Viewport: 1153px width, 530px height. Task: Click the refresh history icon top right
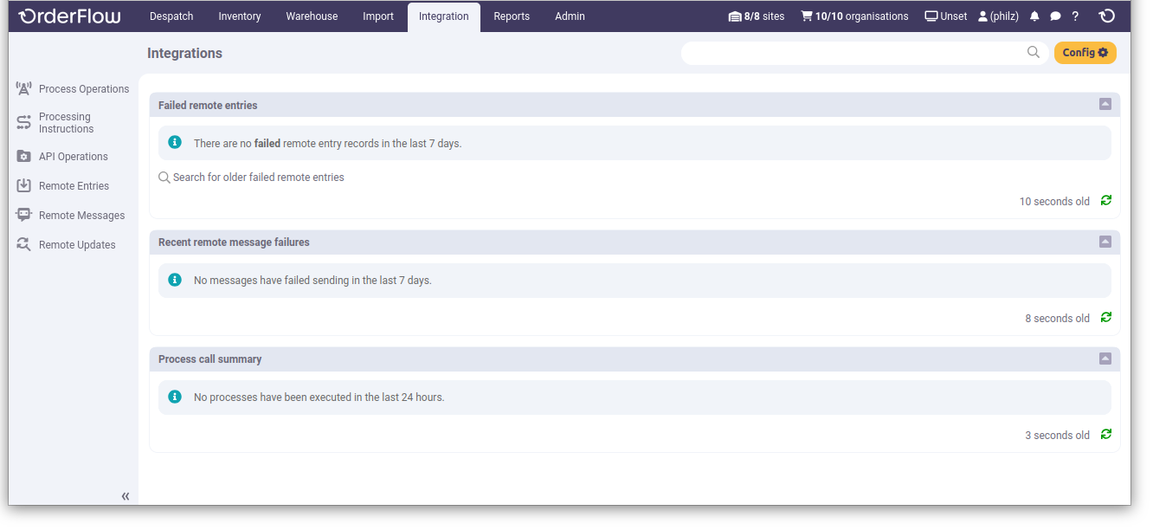click(x=1107, y=16)
